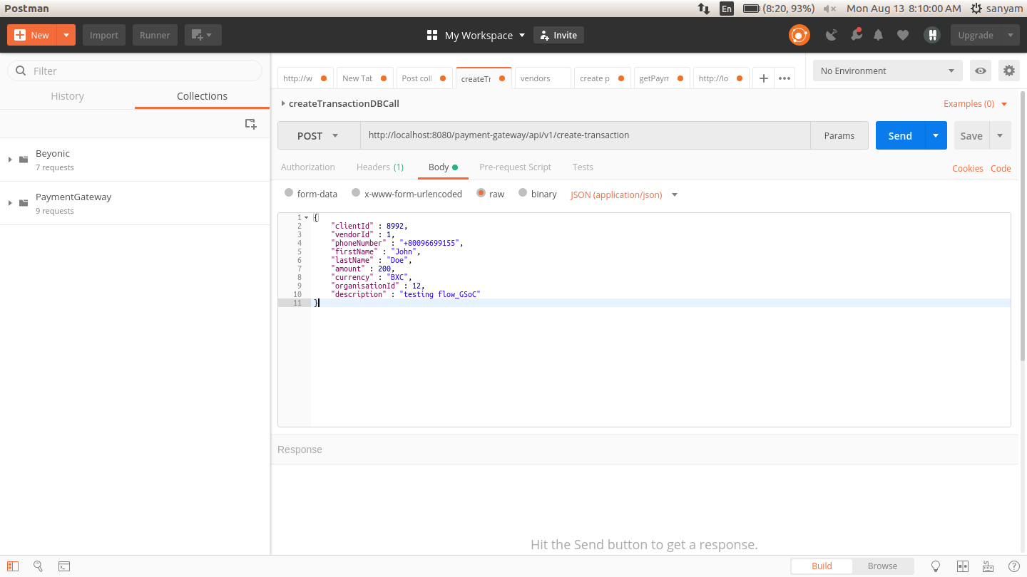Click the network indicator in system bar
The width and height of the screenshot is (1027, 577).
click(704, 9)
